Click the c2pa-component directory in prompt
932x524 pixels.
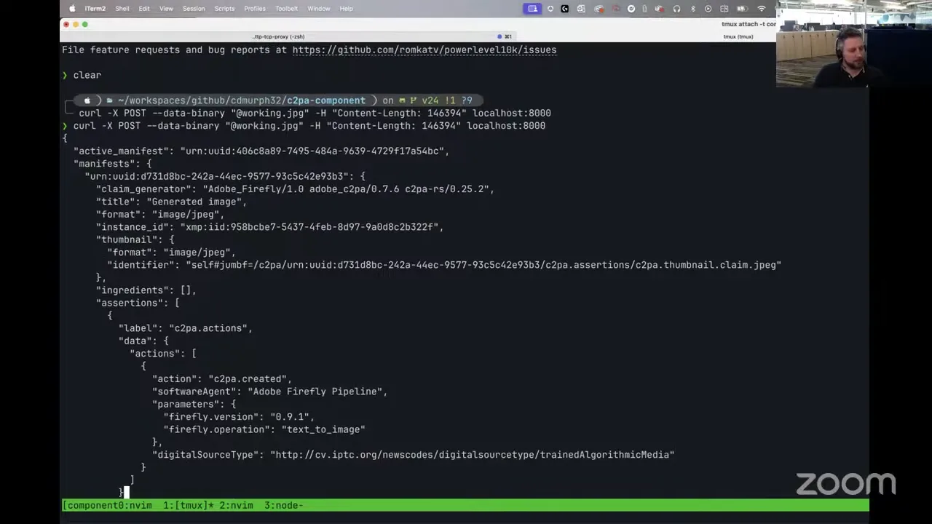tap(326, 100)
